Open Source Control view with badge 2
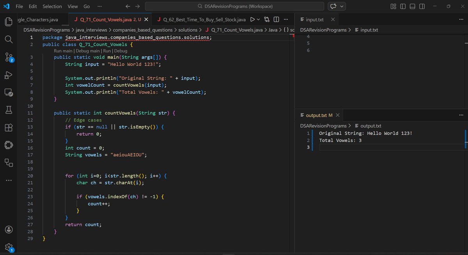The width and height of the screenshot is (468, 255). pyautogui.click(x=9, y=58)
